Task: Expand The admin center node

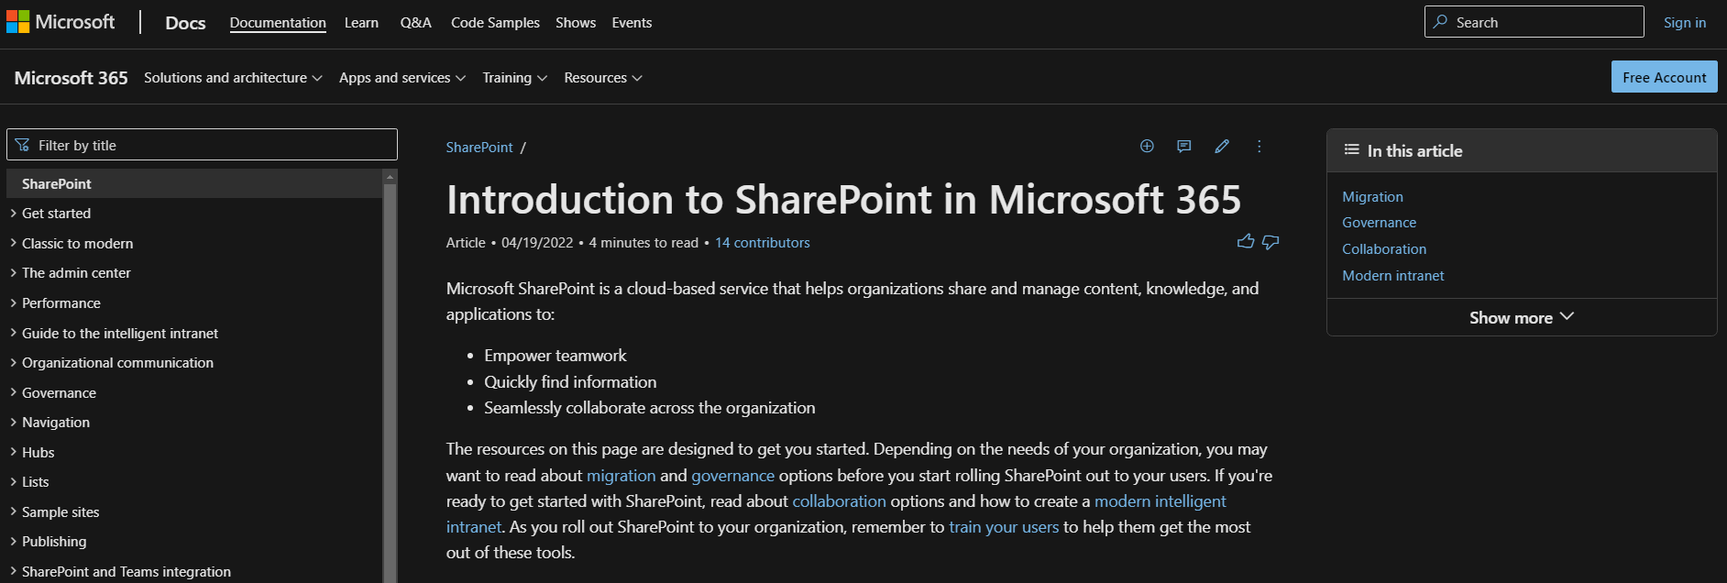Action: [14, 273]
